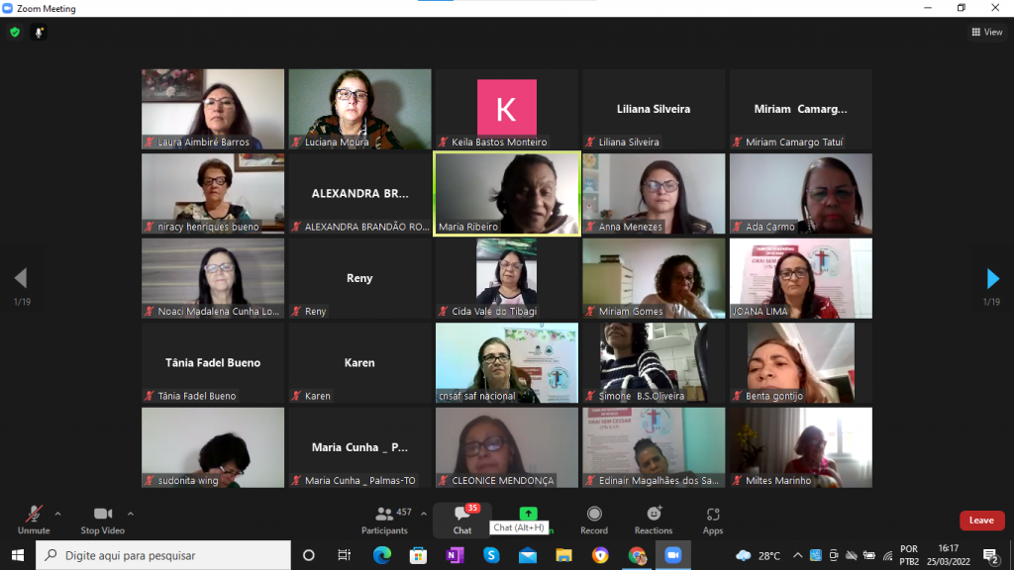The width and height of the screenshot is (1014, 570).
Task: Open the Apps panel
Action: (713, 520)
